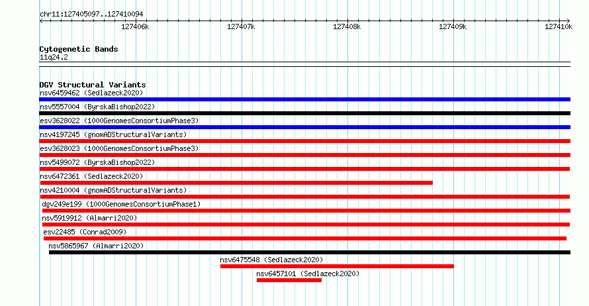Select the red bar under nsv4197245
589x306 pixels.
[x=304, y=141]
